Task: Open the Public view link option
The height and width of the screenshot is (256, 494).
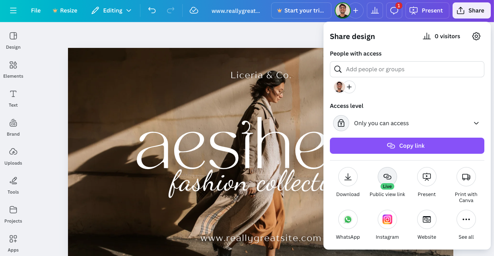Action: point(387,177)
